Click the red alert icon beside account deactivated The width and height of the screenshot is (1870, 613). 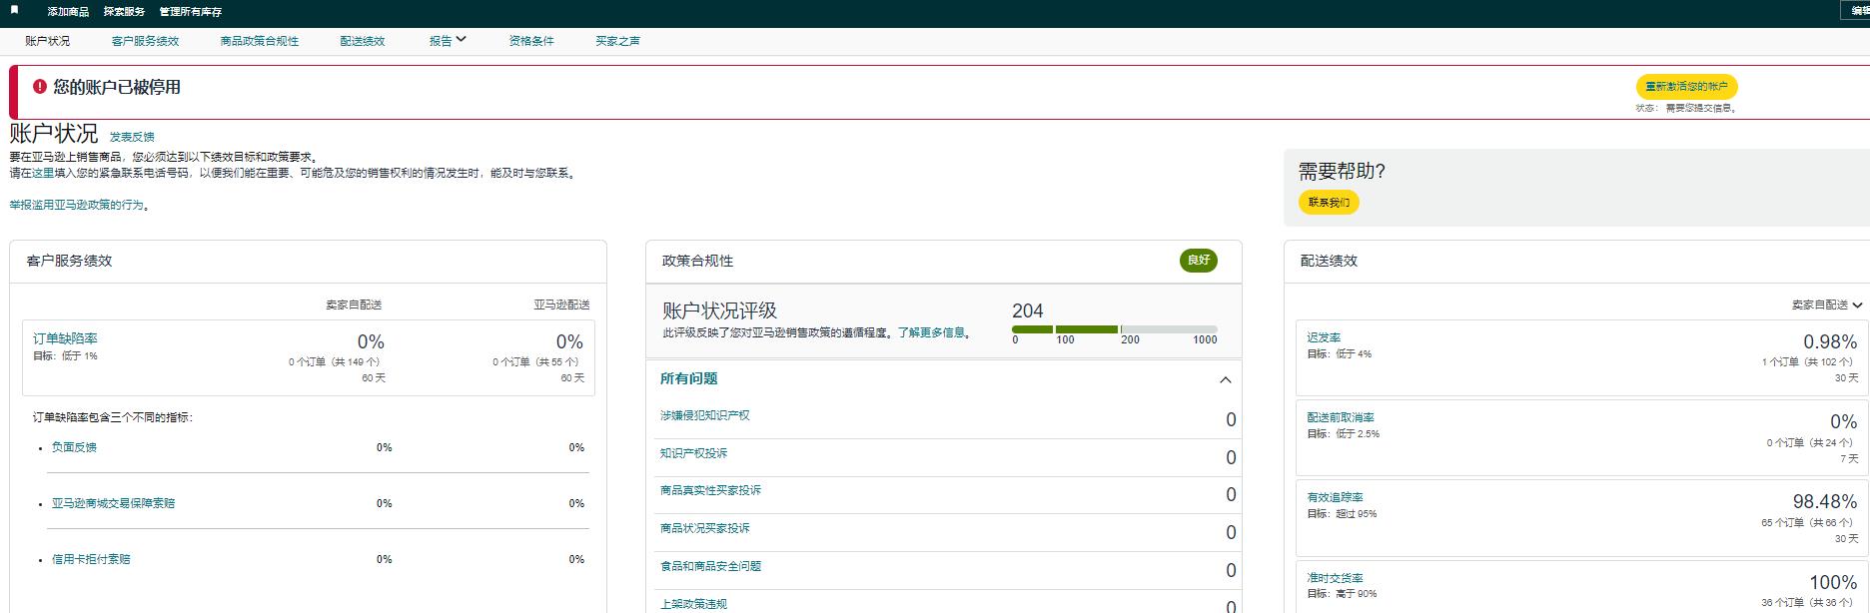[x=40, y=87]
